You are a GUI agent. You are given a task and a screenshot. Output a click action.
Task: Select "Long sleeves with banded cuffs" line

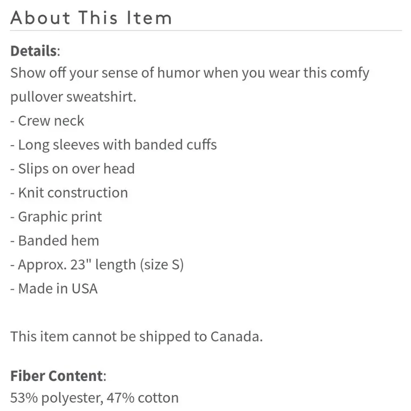point(117,145)
